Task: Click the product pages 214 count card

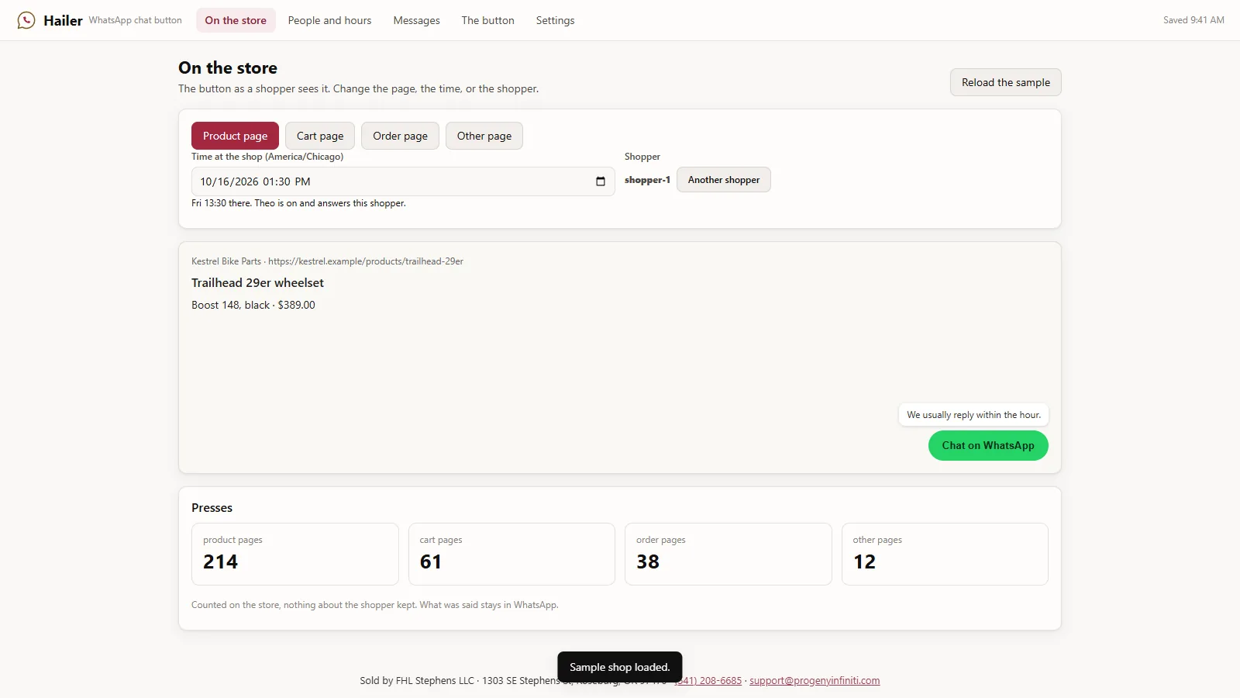Action: [x=295, y=554]
